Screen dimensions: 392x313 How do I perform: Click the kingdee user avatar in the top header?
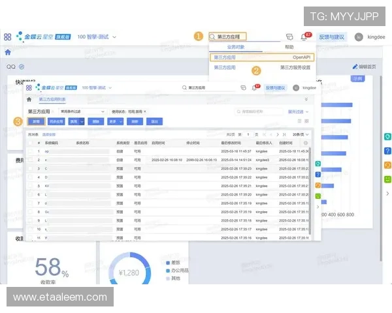click(359, 37)
